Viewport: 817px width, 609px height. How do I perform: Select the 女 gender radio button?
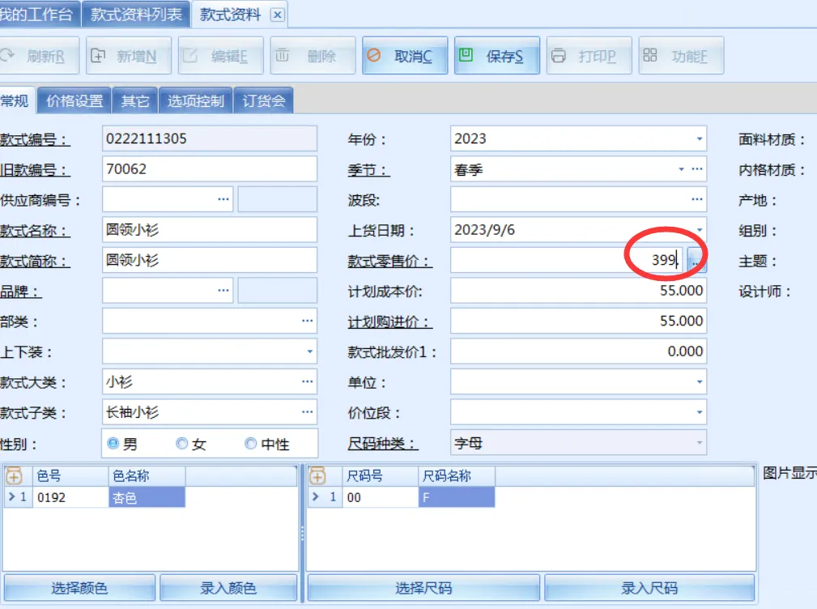pyautogui.click(x=182, y=444)
